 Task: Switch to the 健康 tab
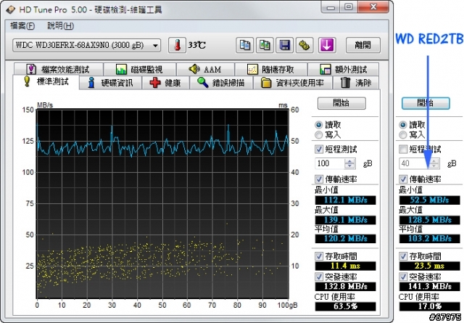166,83
